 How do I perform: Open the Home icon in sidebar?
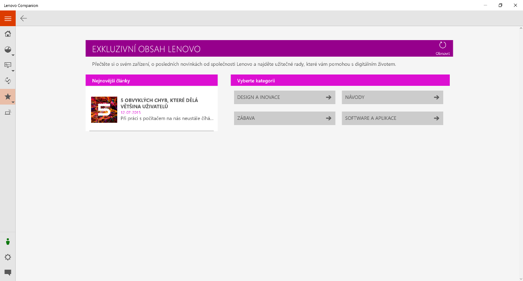(x=8, y=34)
